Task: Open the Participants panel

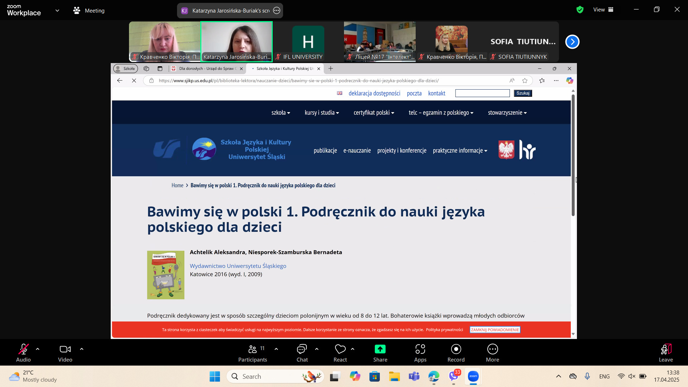Action: pyautogui.click(x=253, y=353)
